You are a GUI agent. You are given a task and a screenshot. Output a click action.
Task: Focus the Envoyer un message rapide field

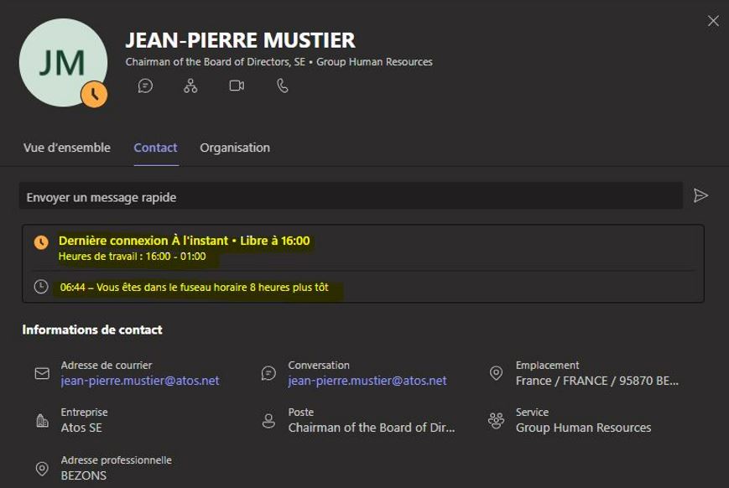tap(351, 196)
